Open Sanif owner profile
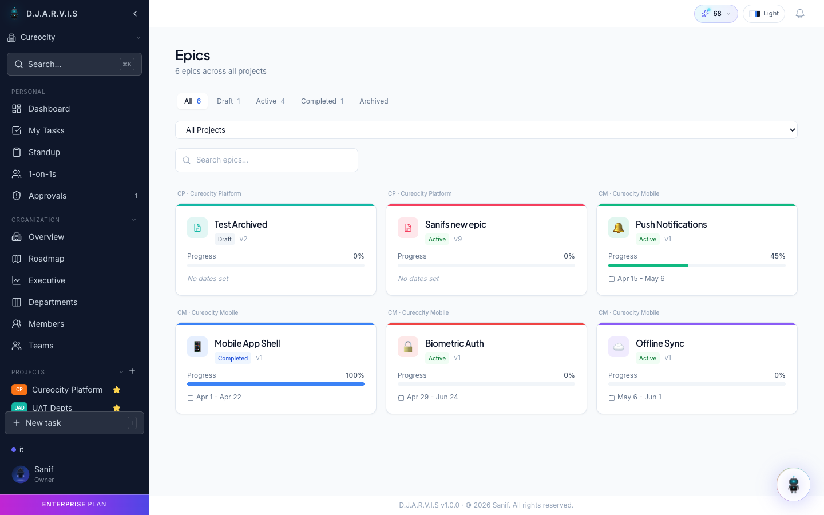824x515 pixels. [74, 474]
